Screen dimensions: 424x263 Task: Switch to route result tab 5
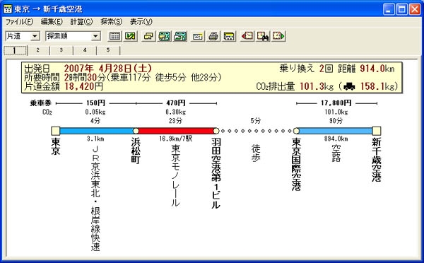[108, 50]
